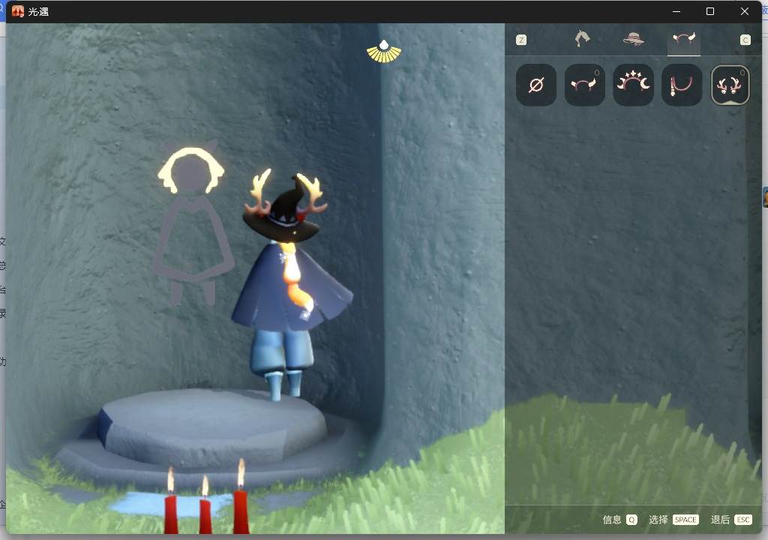The width and height of the screenshot is (768, 540).
Task: Click the winged light cape energy indicator
Action: (x=384, y=52)
